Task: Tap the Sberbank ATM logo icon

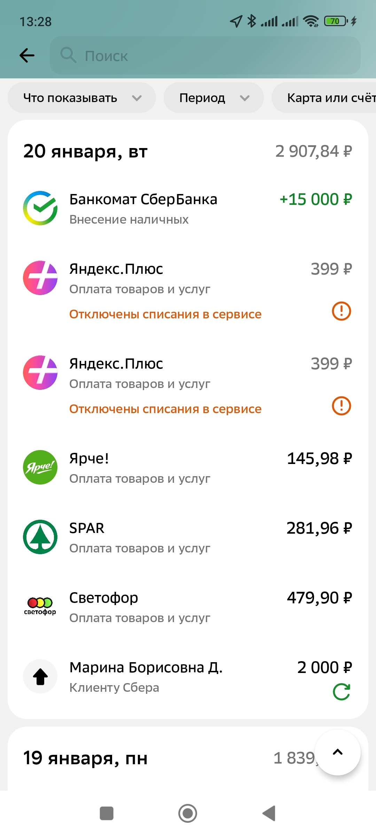Action: coord(40,208)
